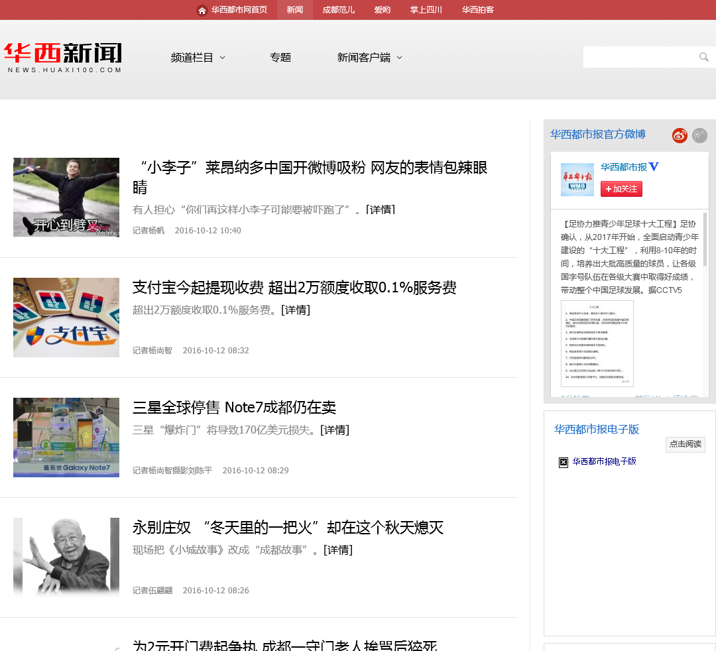The image size is (716, 651).
Task: Click the broken image icon for 电子版
Action: pyautogui.click(x=564, y=463)
